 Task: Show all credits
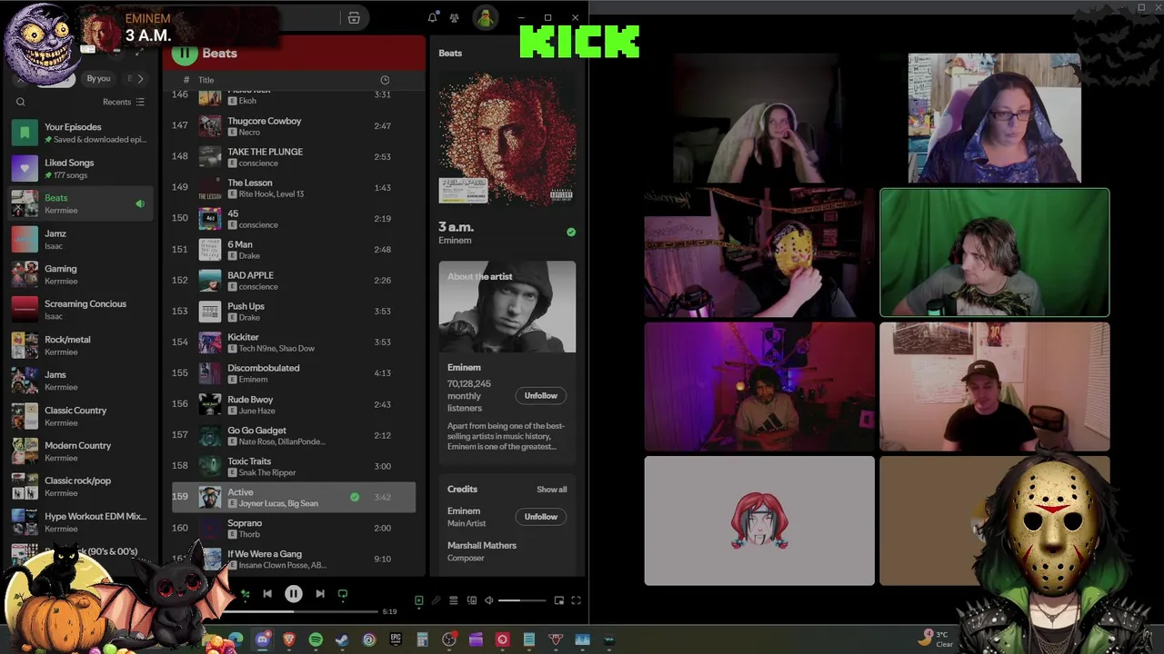click(x=551, y=490)
